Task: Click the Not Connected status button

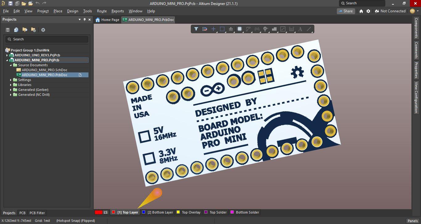Action: tap(390, 11)
